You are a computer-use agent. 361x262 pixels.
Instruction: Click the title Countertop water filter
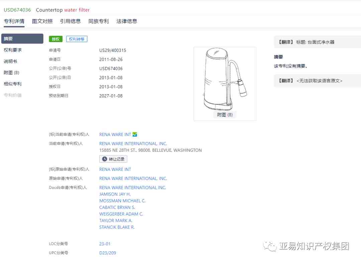(63, 10)
